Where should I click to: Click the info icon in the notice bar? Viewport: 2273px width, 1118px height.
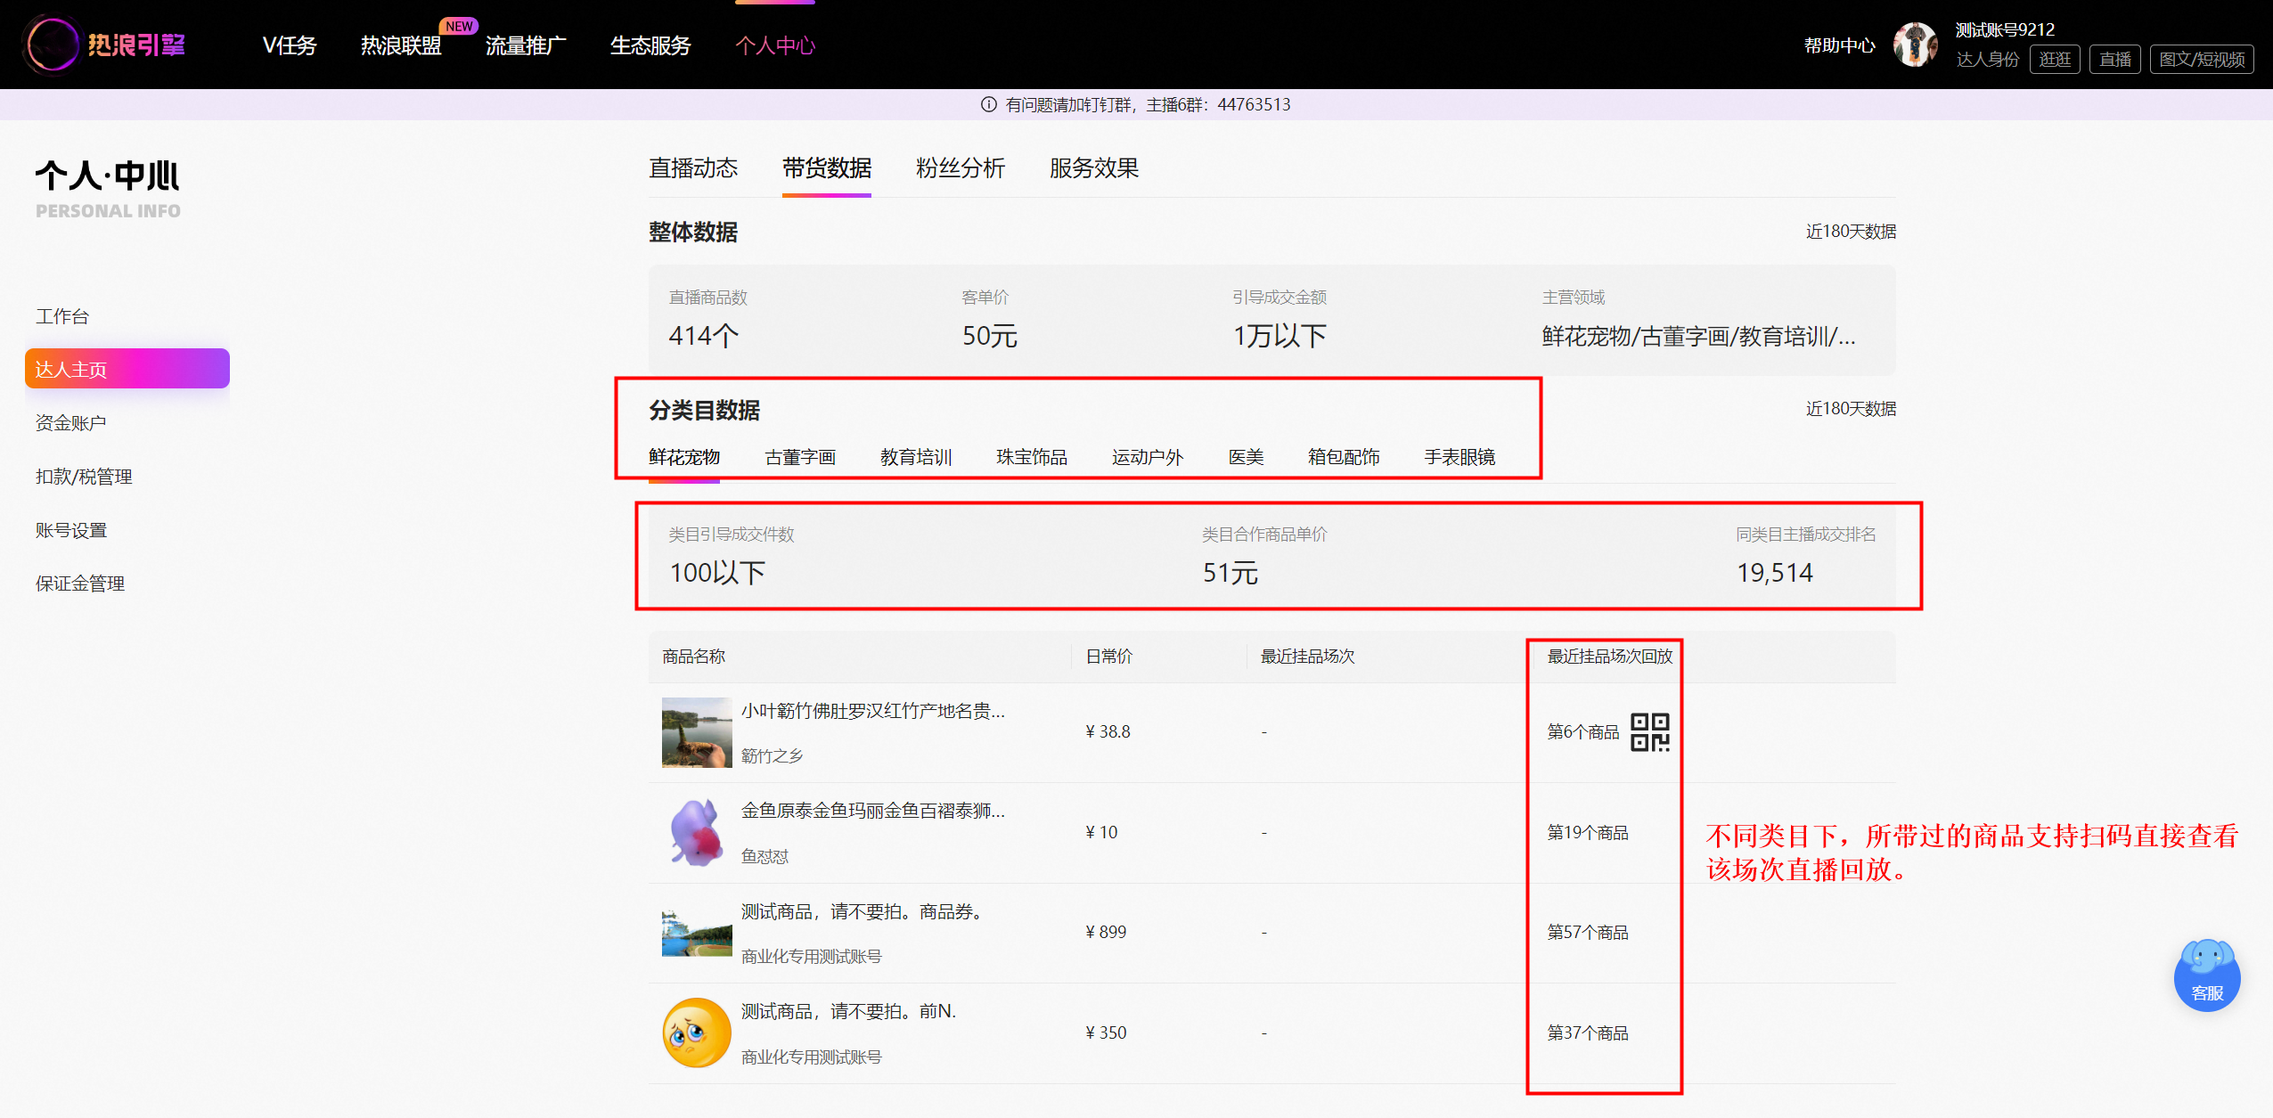[x=989, y=104]
